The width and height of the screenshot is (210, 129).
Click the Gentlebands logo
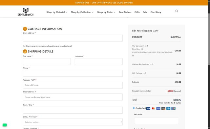click(26, 12)
